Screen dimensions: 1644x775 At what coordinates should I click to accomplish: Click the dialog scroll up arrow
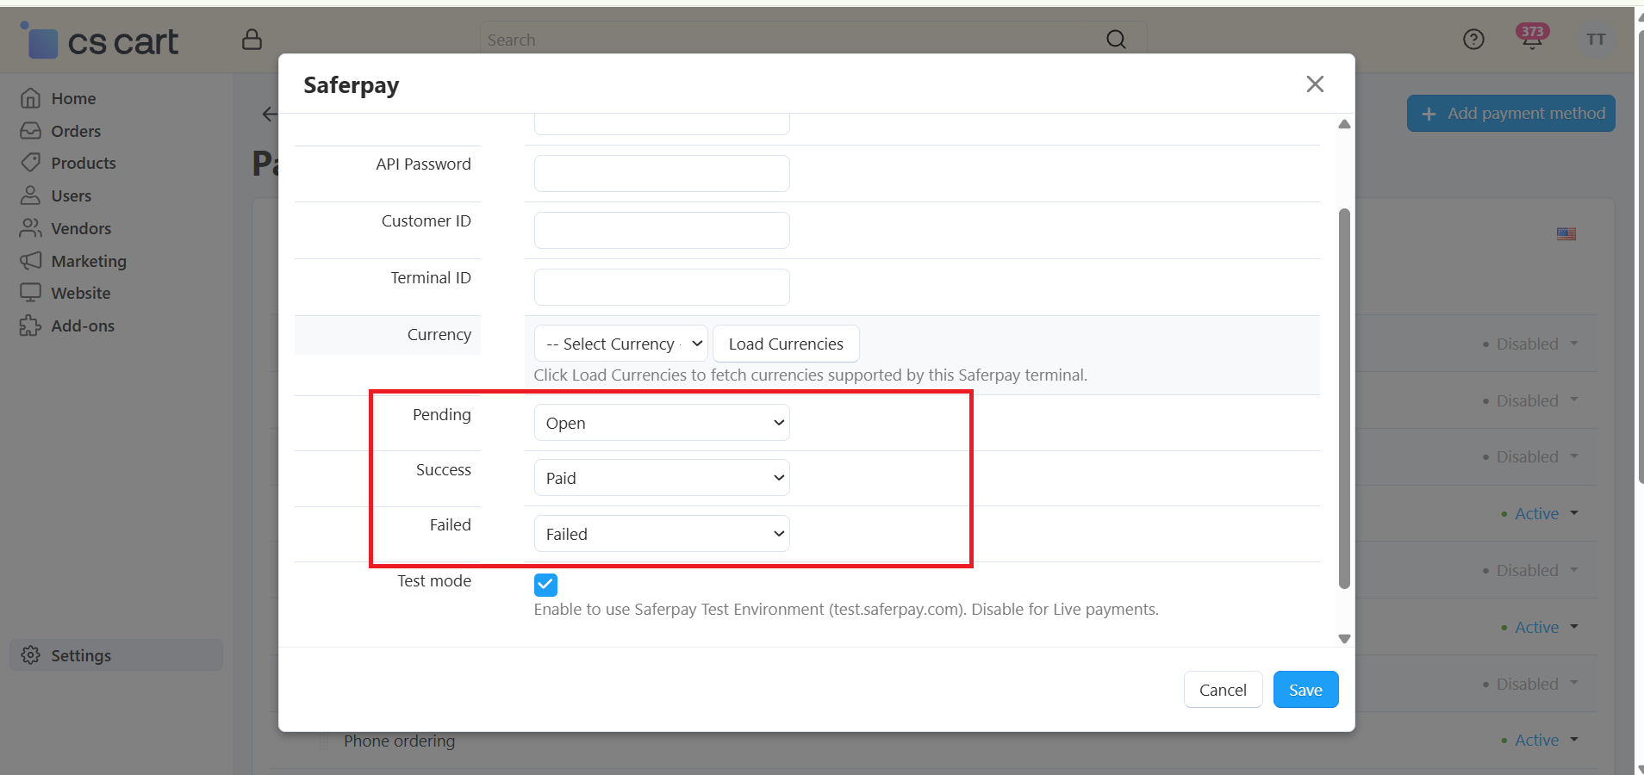(1344, 124)
